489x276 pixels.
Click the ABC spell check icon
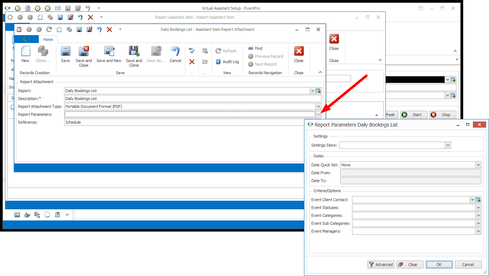pyautogui.click(x=191, y=51)
